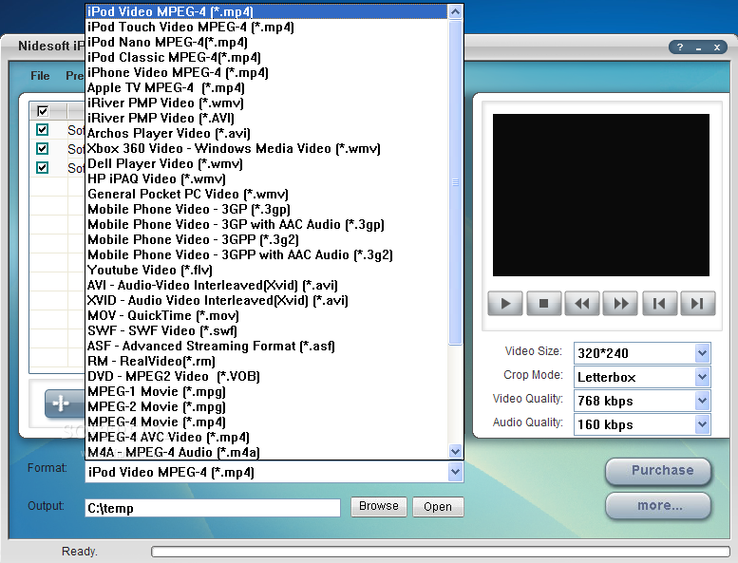Select Mobile Phone Video - 3GPP (*.3g2)
This screenshot has height=563, width=738.
tap(267, 239)
